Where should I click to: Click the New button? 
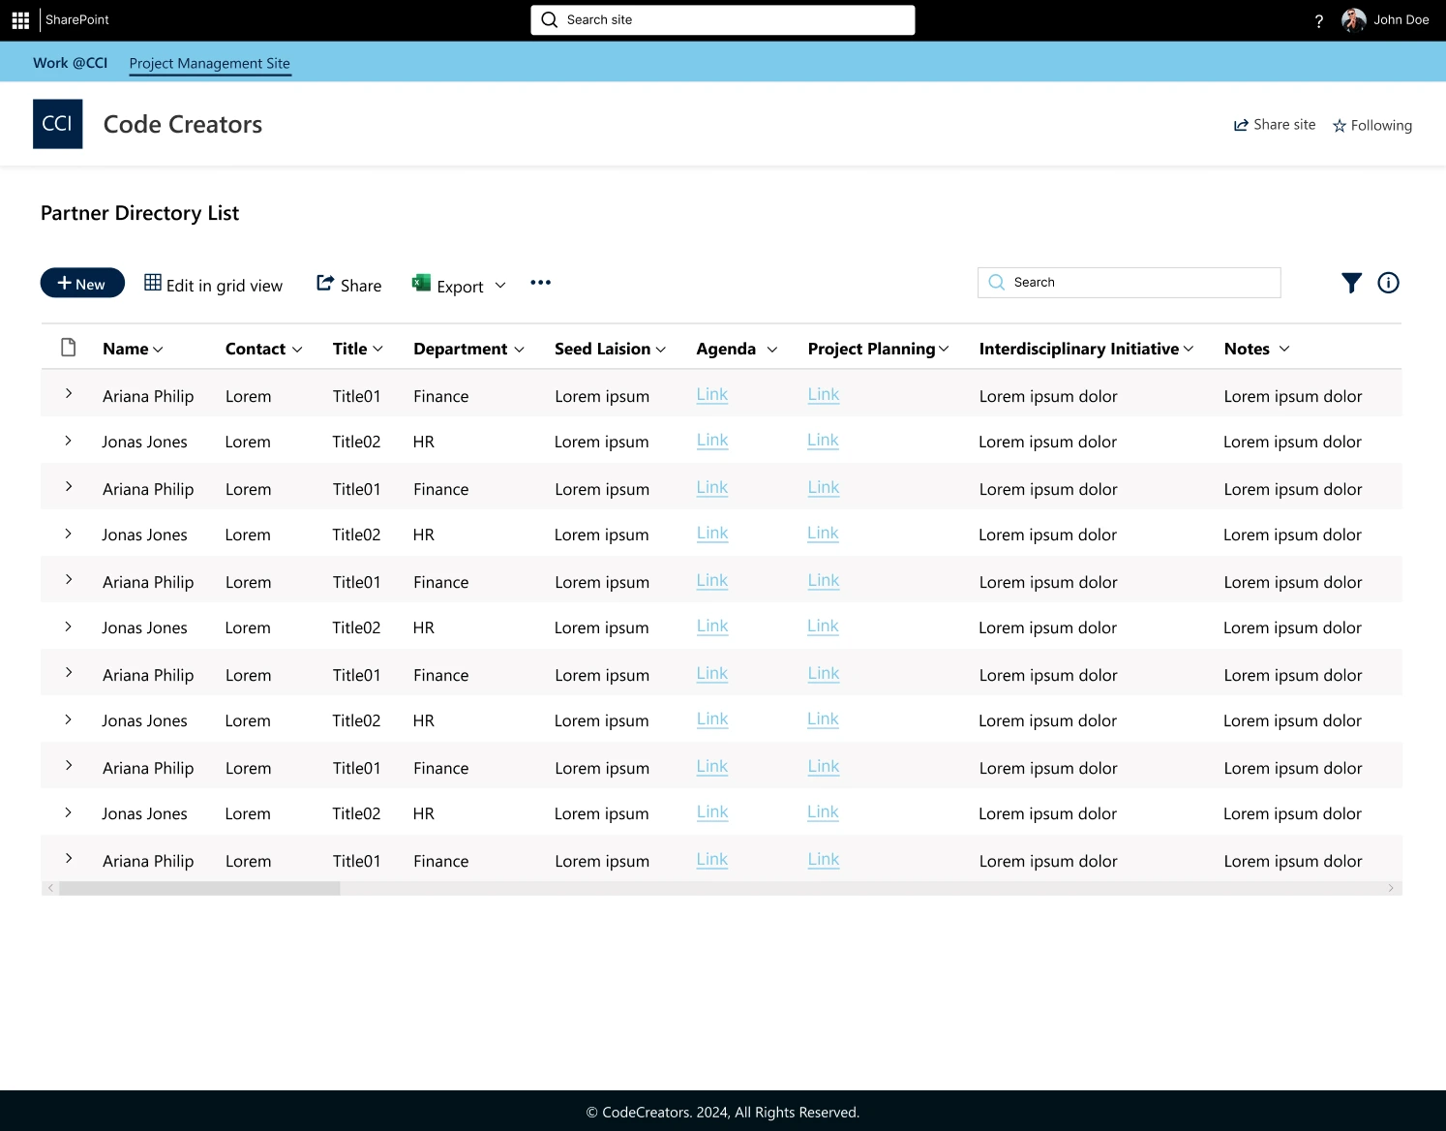(x=82, y=282)
